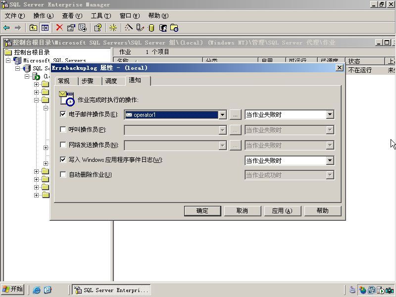
Task: Click the Cancel (取消) button
Action: click(x=243, y=211)
